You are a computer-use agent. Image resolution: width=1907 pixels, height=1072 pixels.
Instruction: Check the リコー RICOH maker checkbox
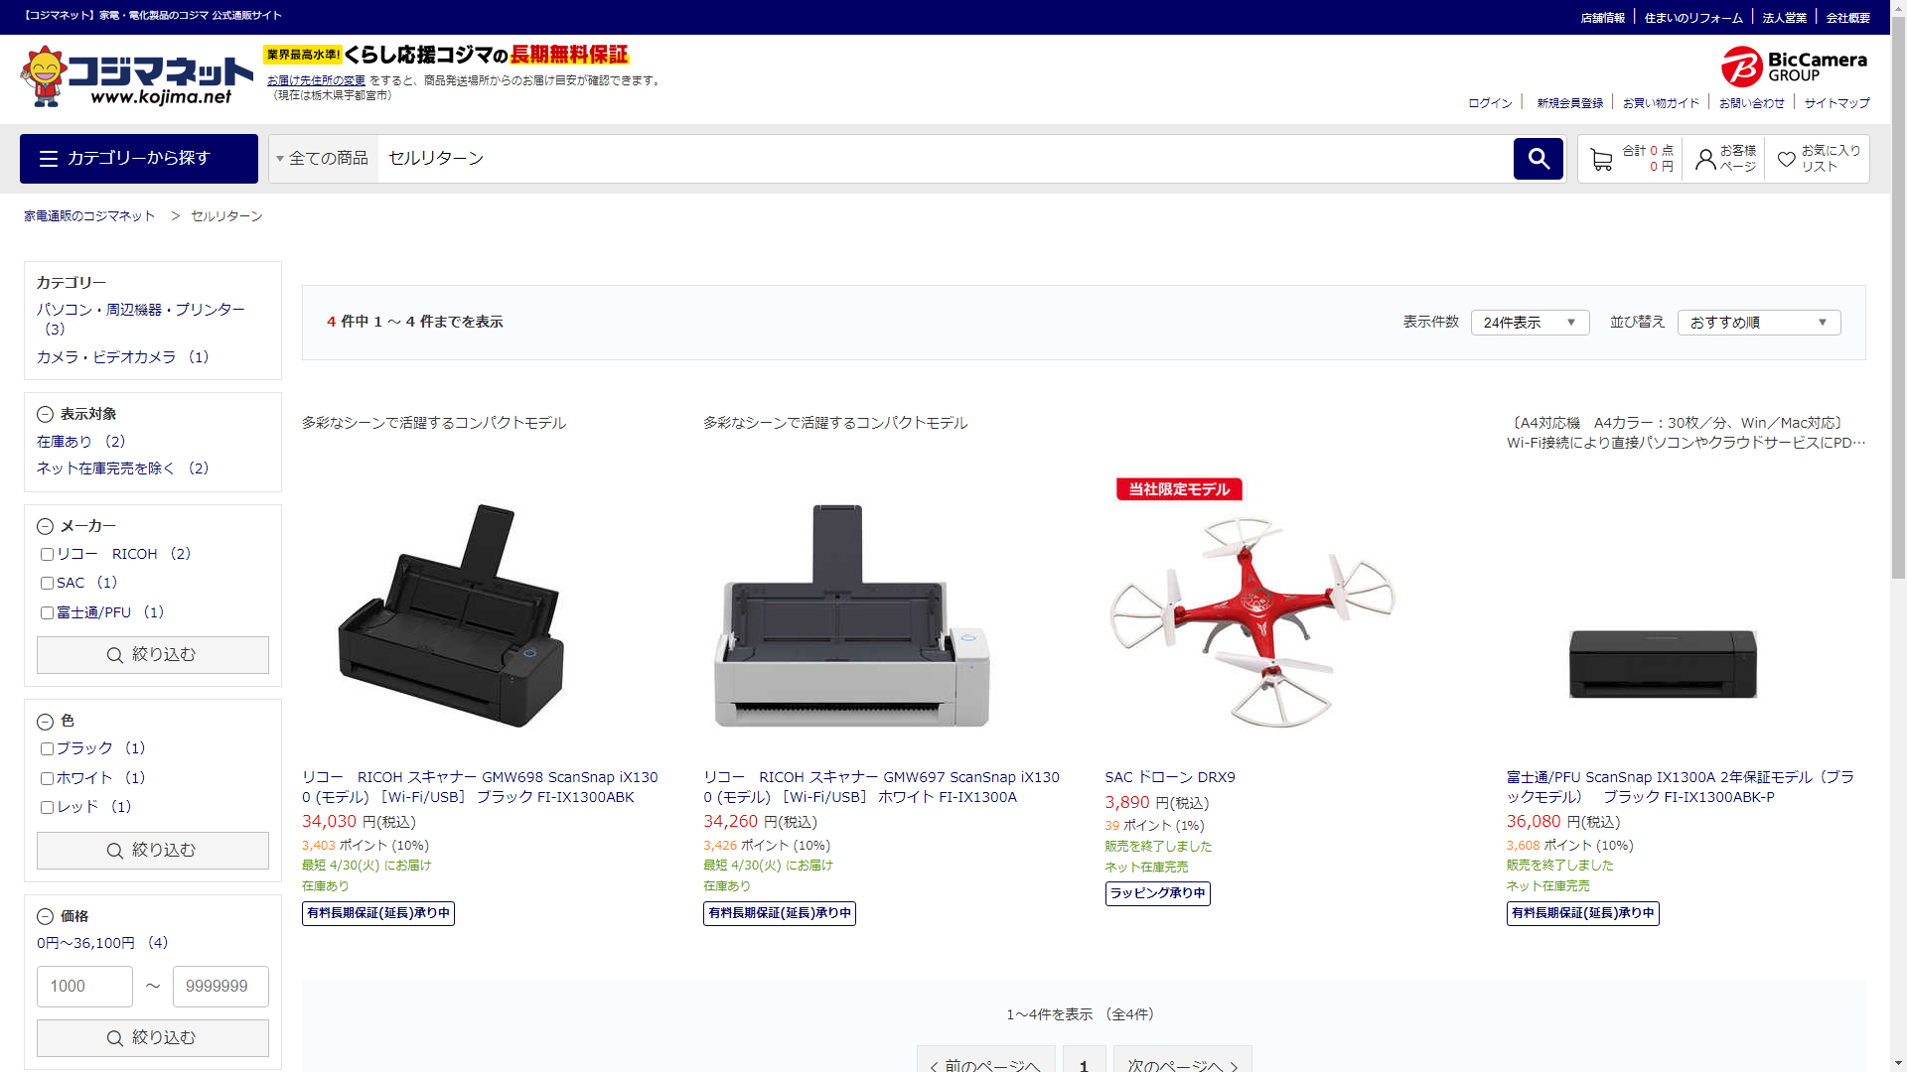[47, 555]
